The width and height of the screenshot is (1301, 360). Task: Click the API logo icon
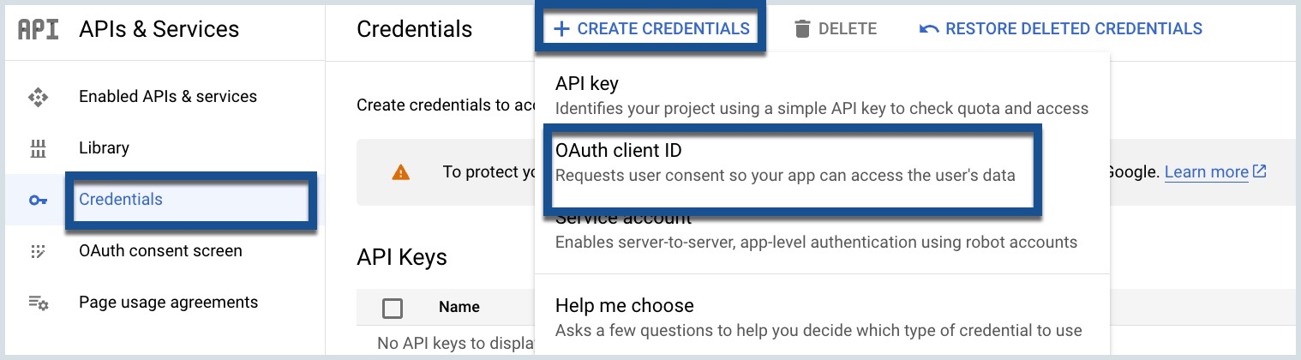point(38,29)
